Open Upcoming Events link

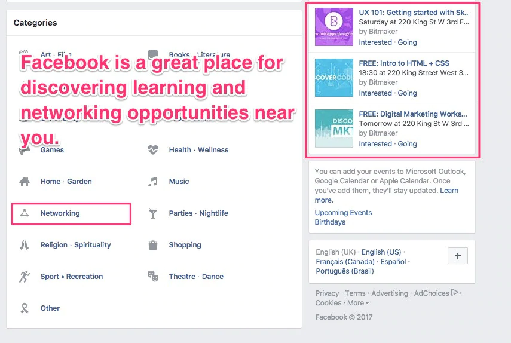[343, 213]
